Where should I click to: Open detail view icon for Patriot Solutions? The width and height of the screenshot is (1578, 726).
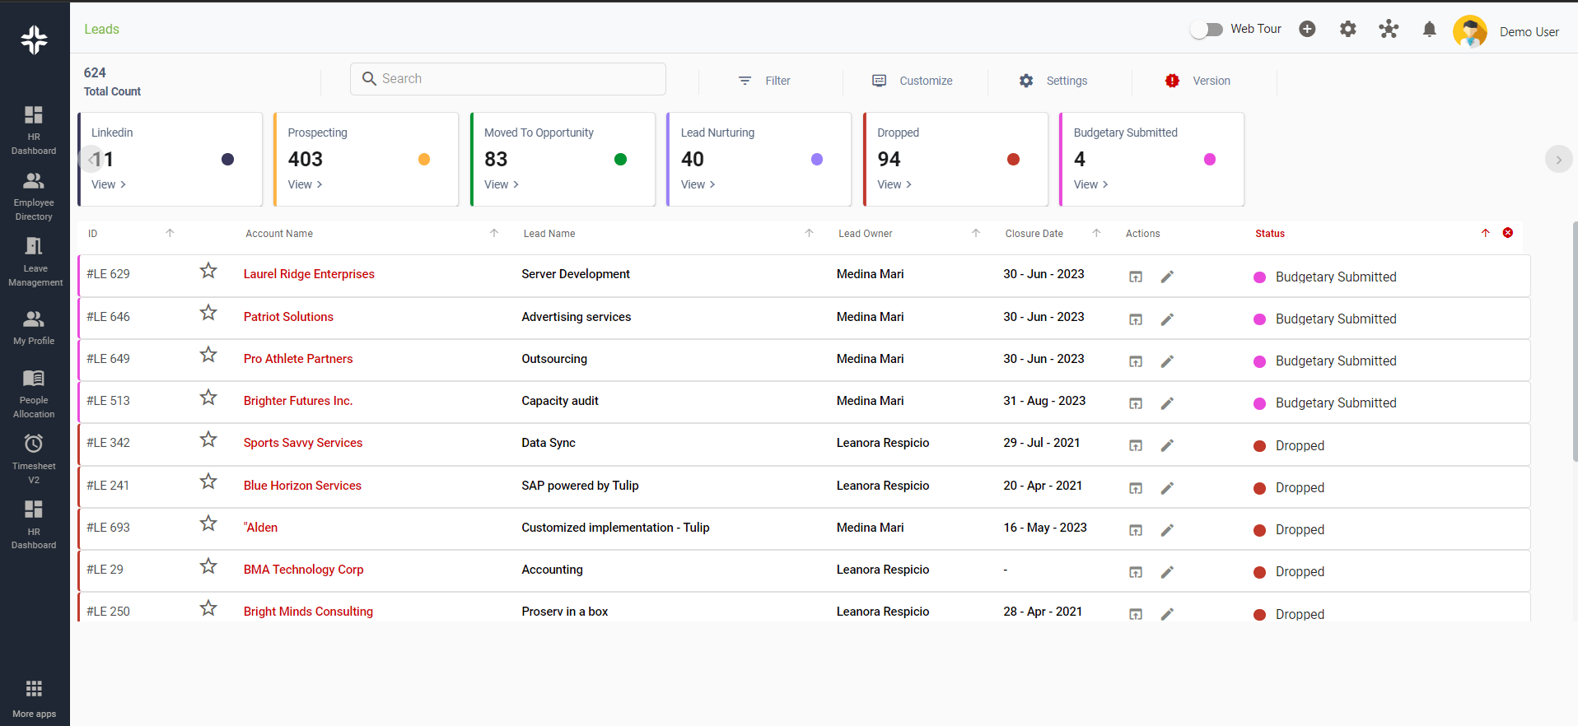[x=1136, y=319]
